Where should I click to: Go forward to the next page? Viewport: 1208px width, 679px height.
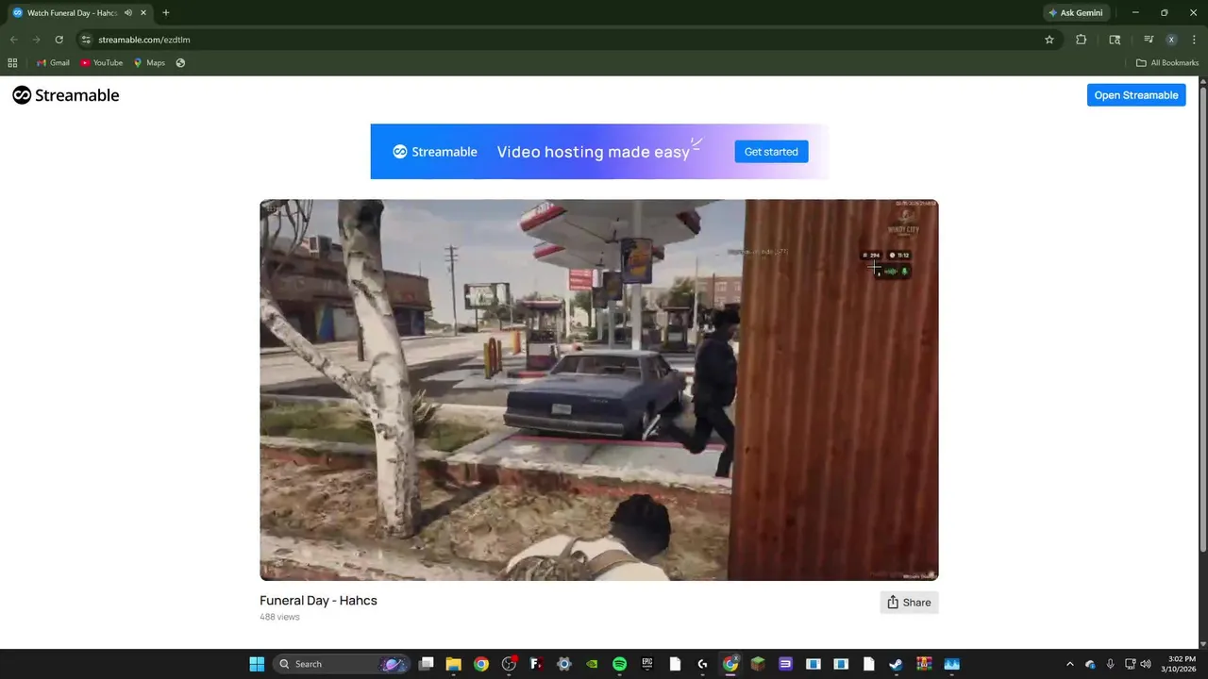click(36, 40)
